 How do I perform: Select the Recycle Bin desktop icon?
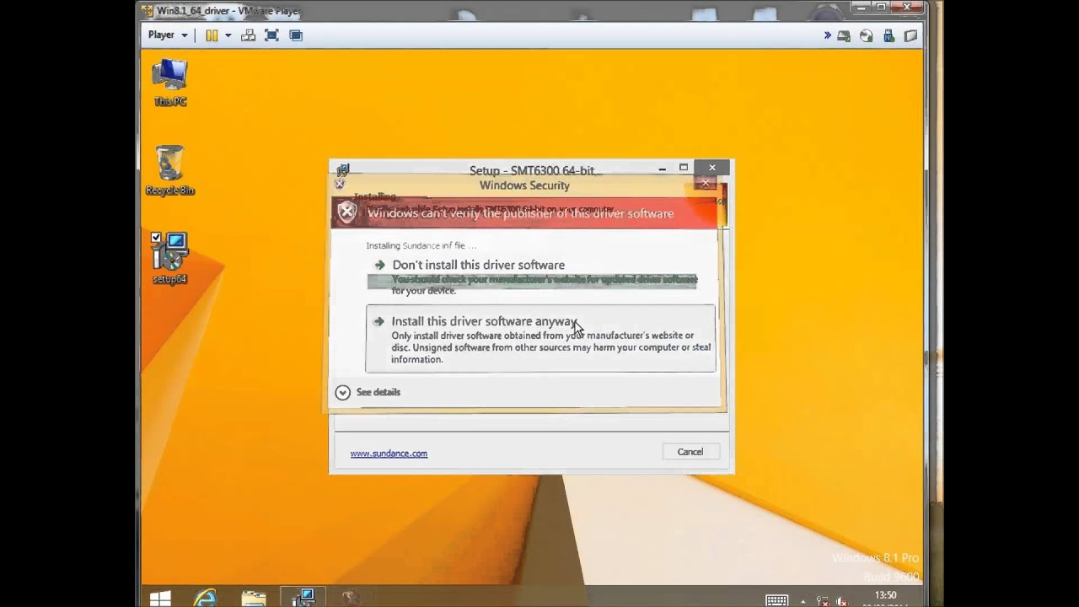[169, 170]
